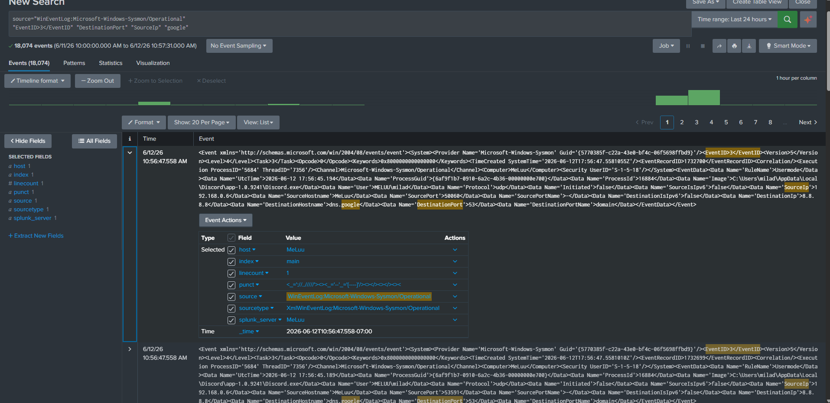Run search with the green magnifier button
Screen dimensions: 830x403
(787, 19)
